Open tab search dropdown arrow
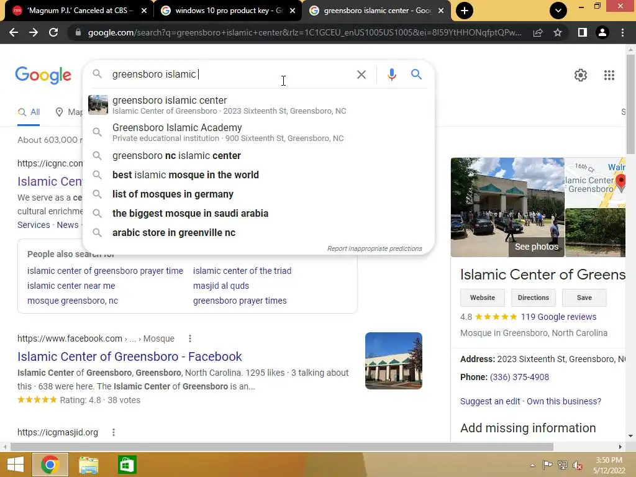 pyautogui.click(x=558, y=11)
